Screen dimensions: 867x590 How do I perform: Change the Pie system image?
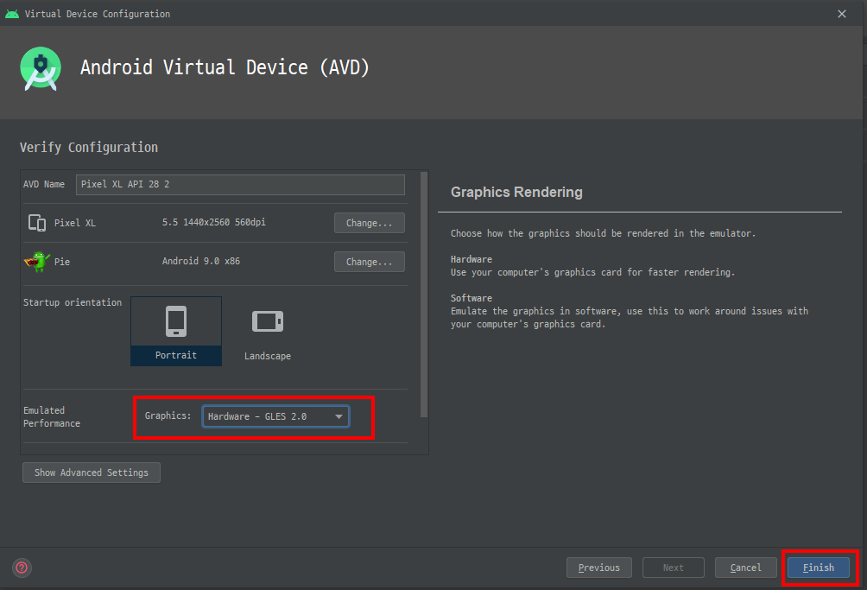(370, 262)
